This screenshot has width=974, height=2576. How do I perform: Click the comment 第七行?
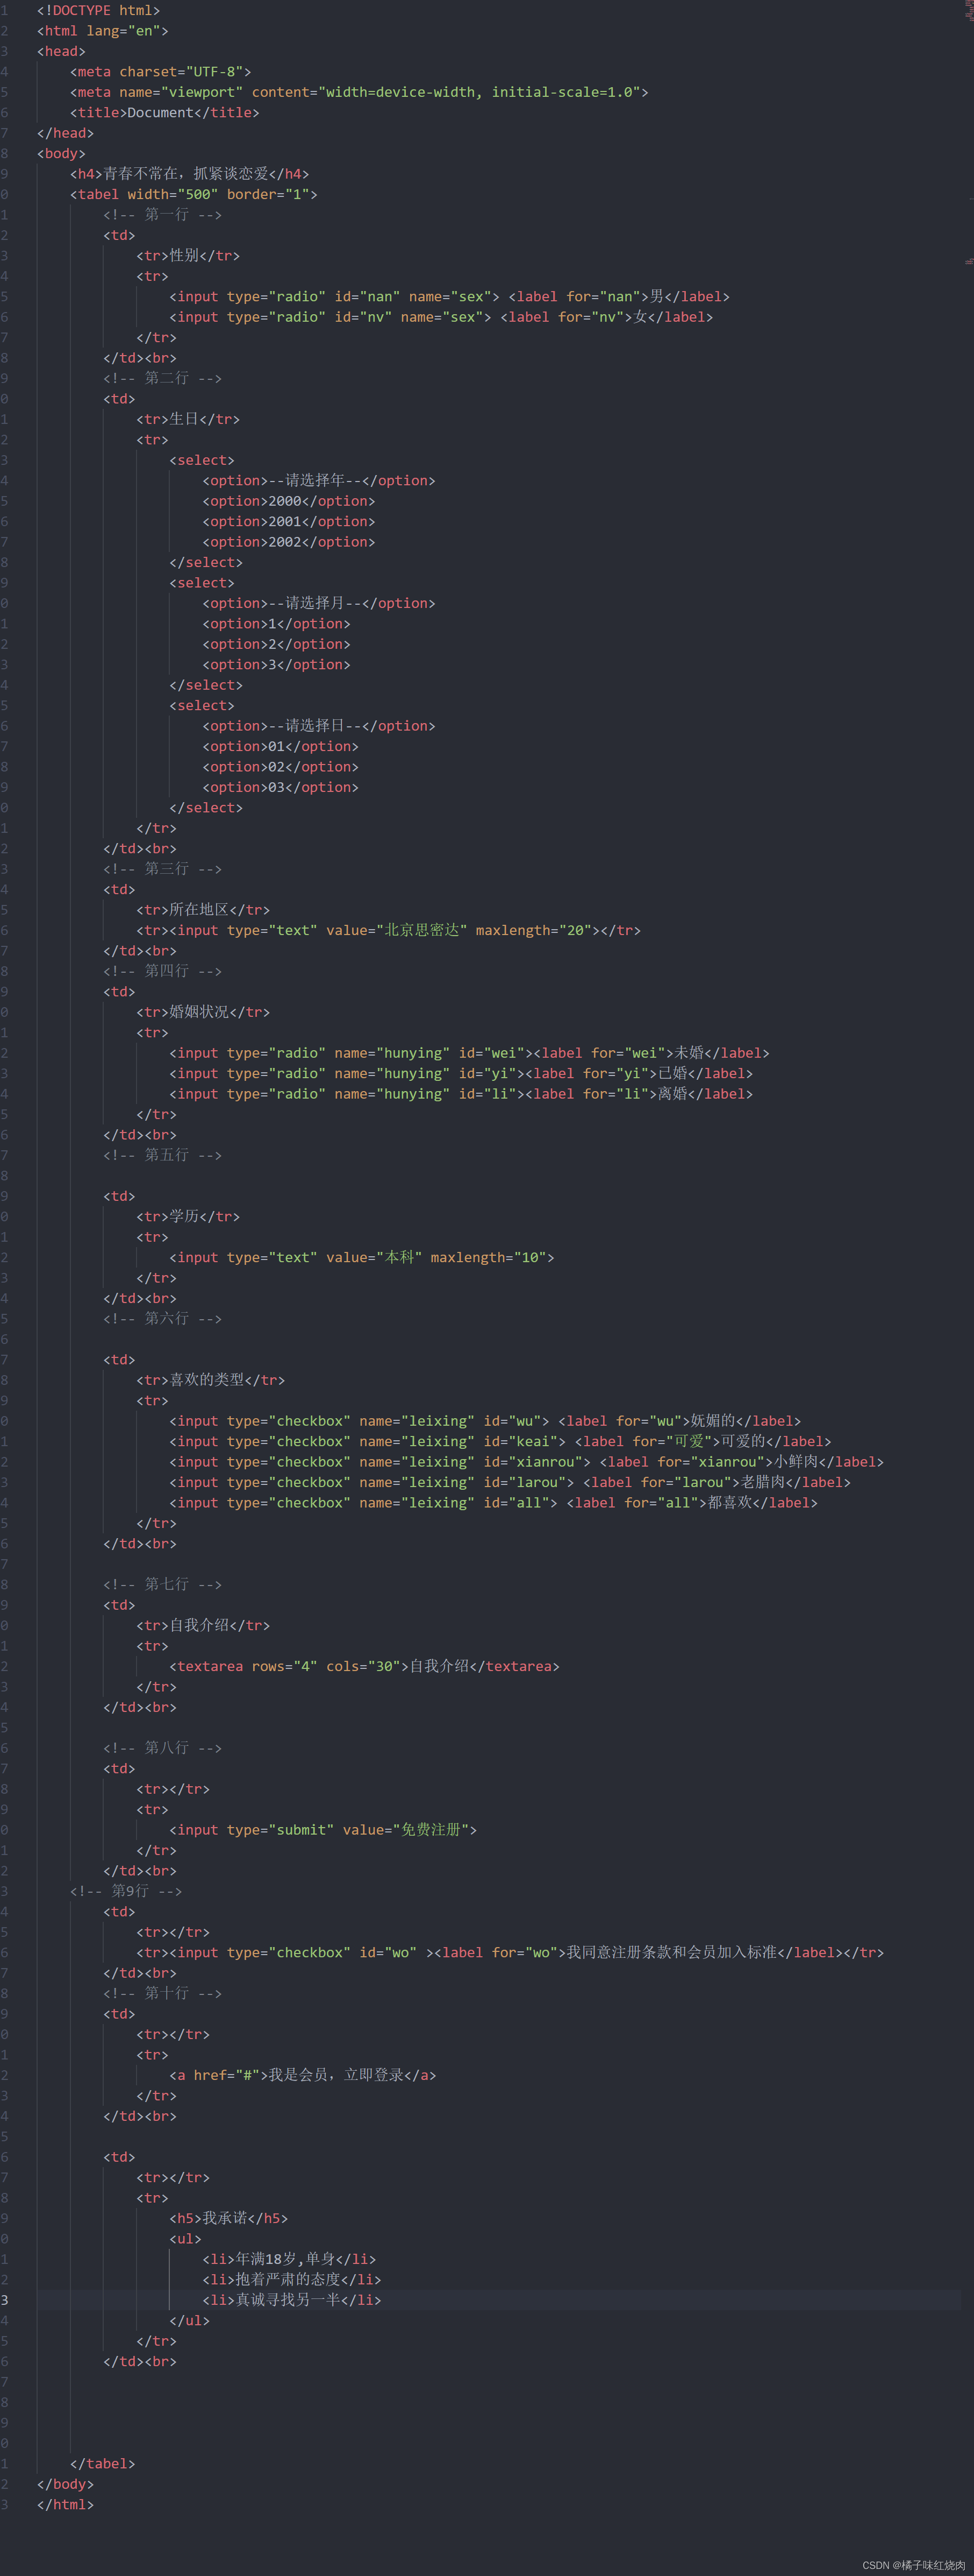coord(162,1585)
